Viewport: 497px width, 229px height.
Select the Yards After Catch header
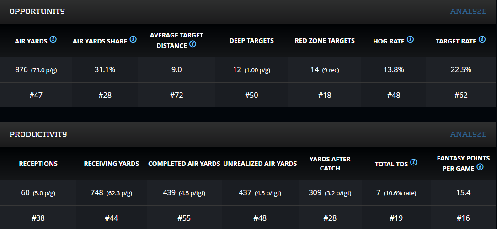coord(330,164)
